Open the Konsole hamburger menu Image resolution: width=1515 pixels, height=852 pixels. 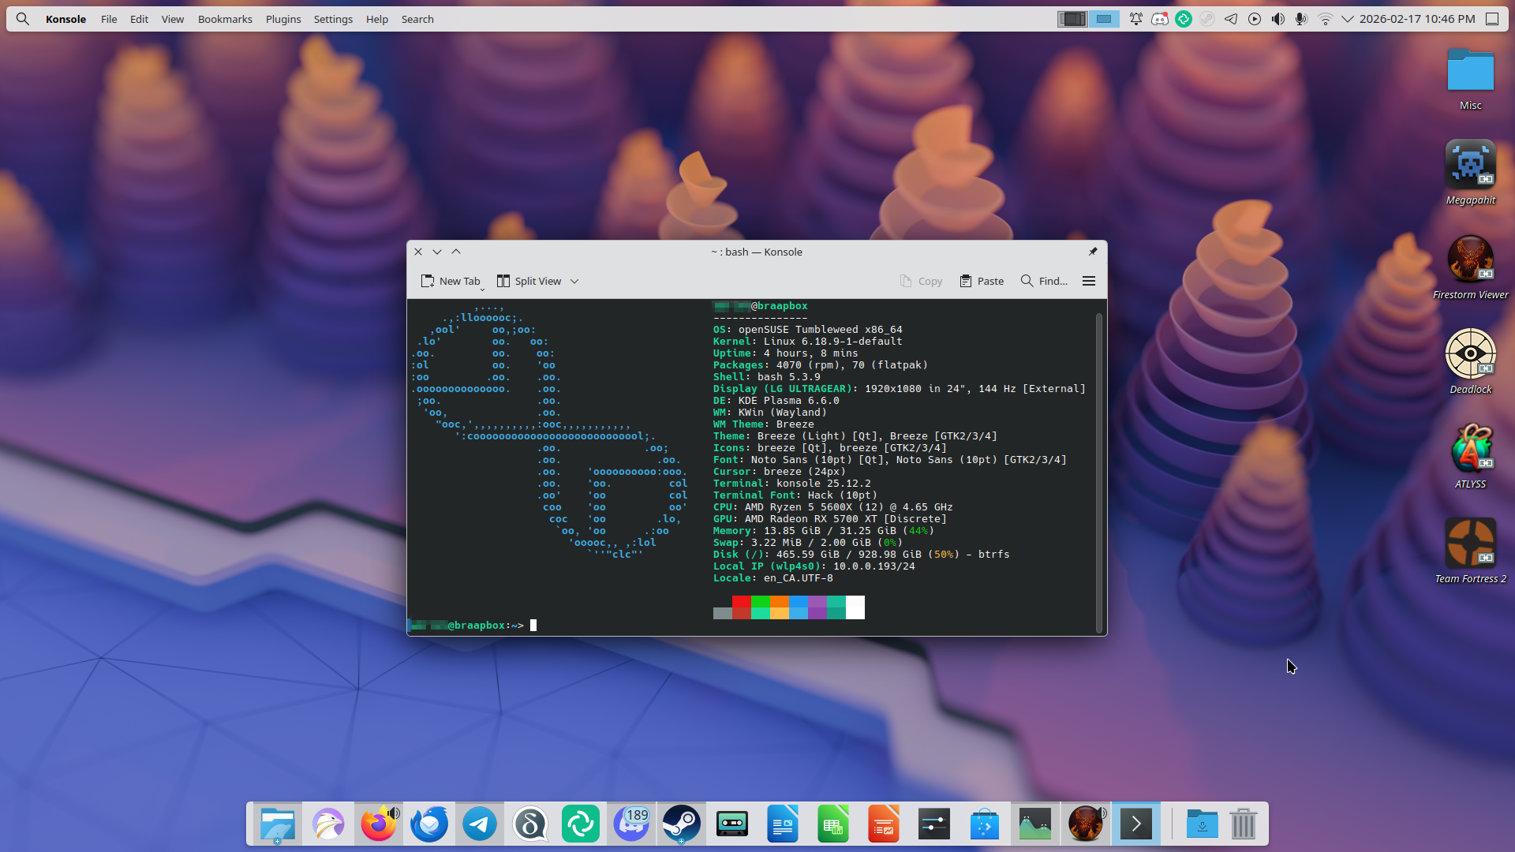coord(1089,281)
